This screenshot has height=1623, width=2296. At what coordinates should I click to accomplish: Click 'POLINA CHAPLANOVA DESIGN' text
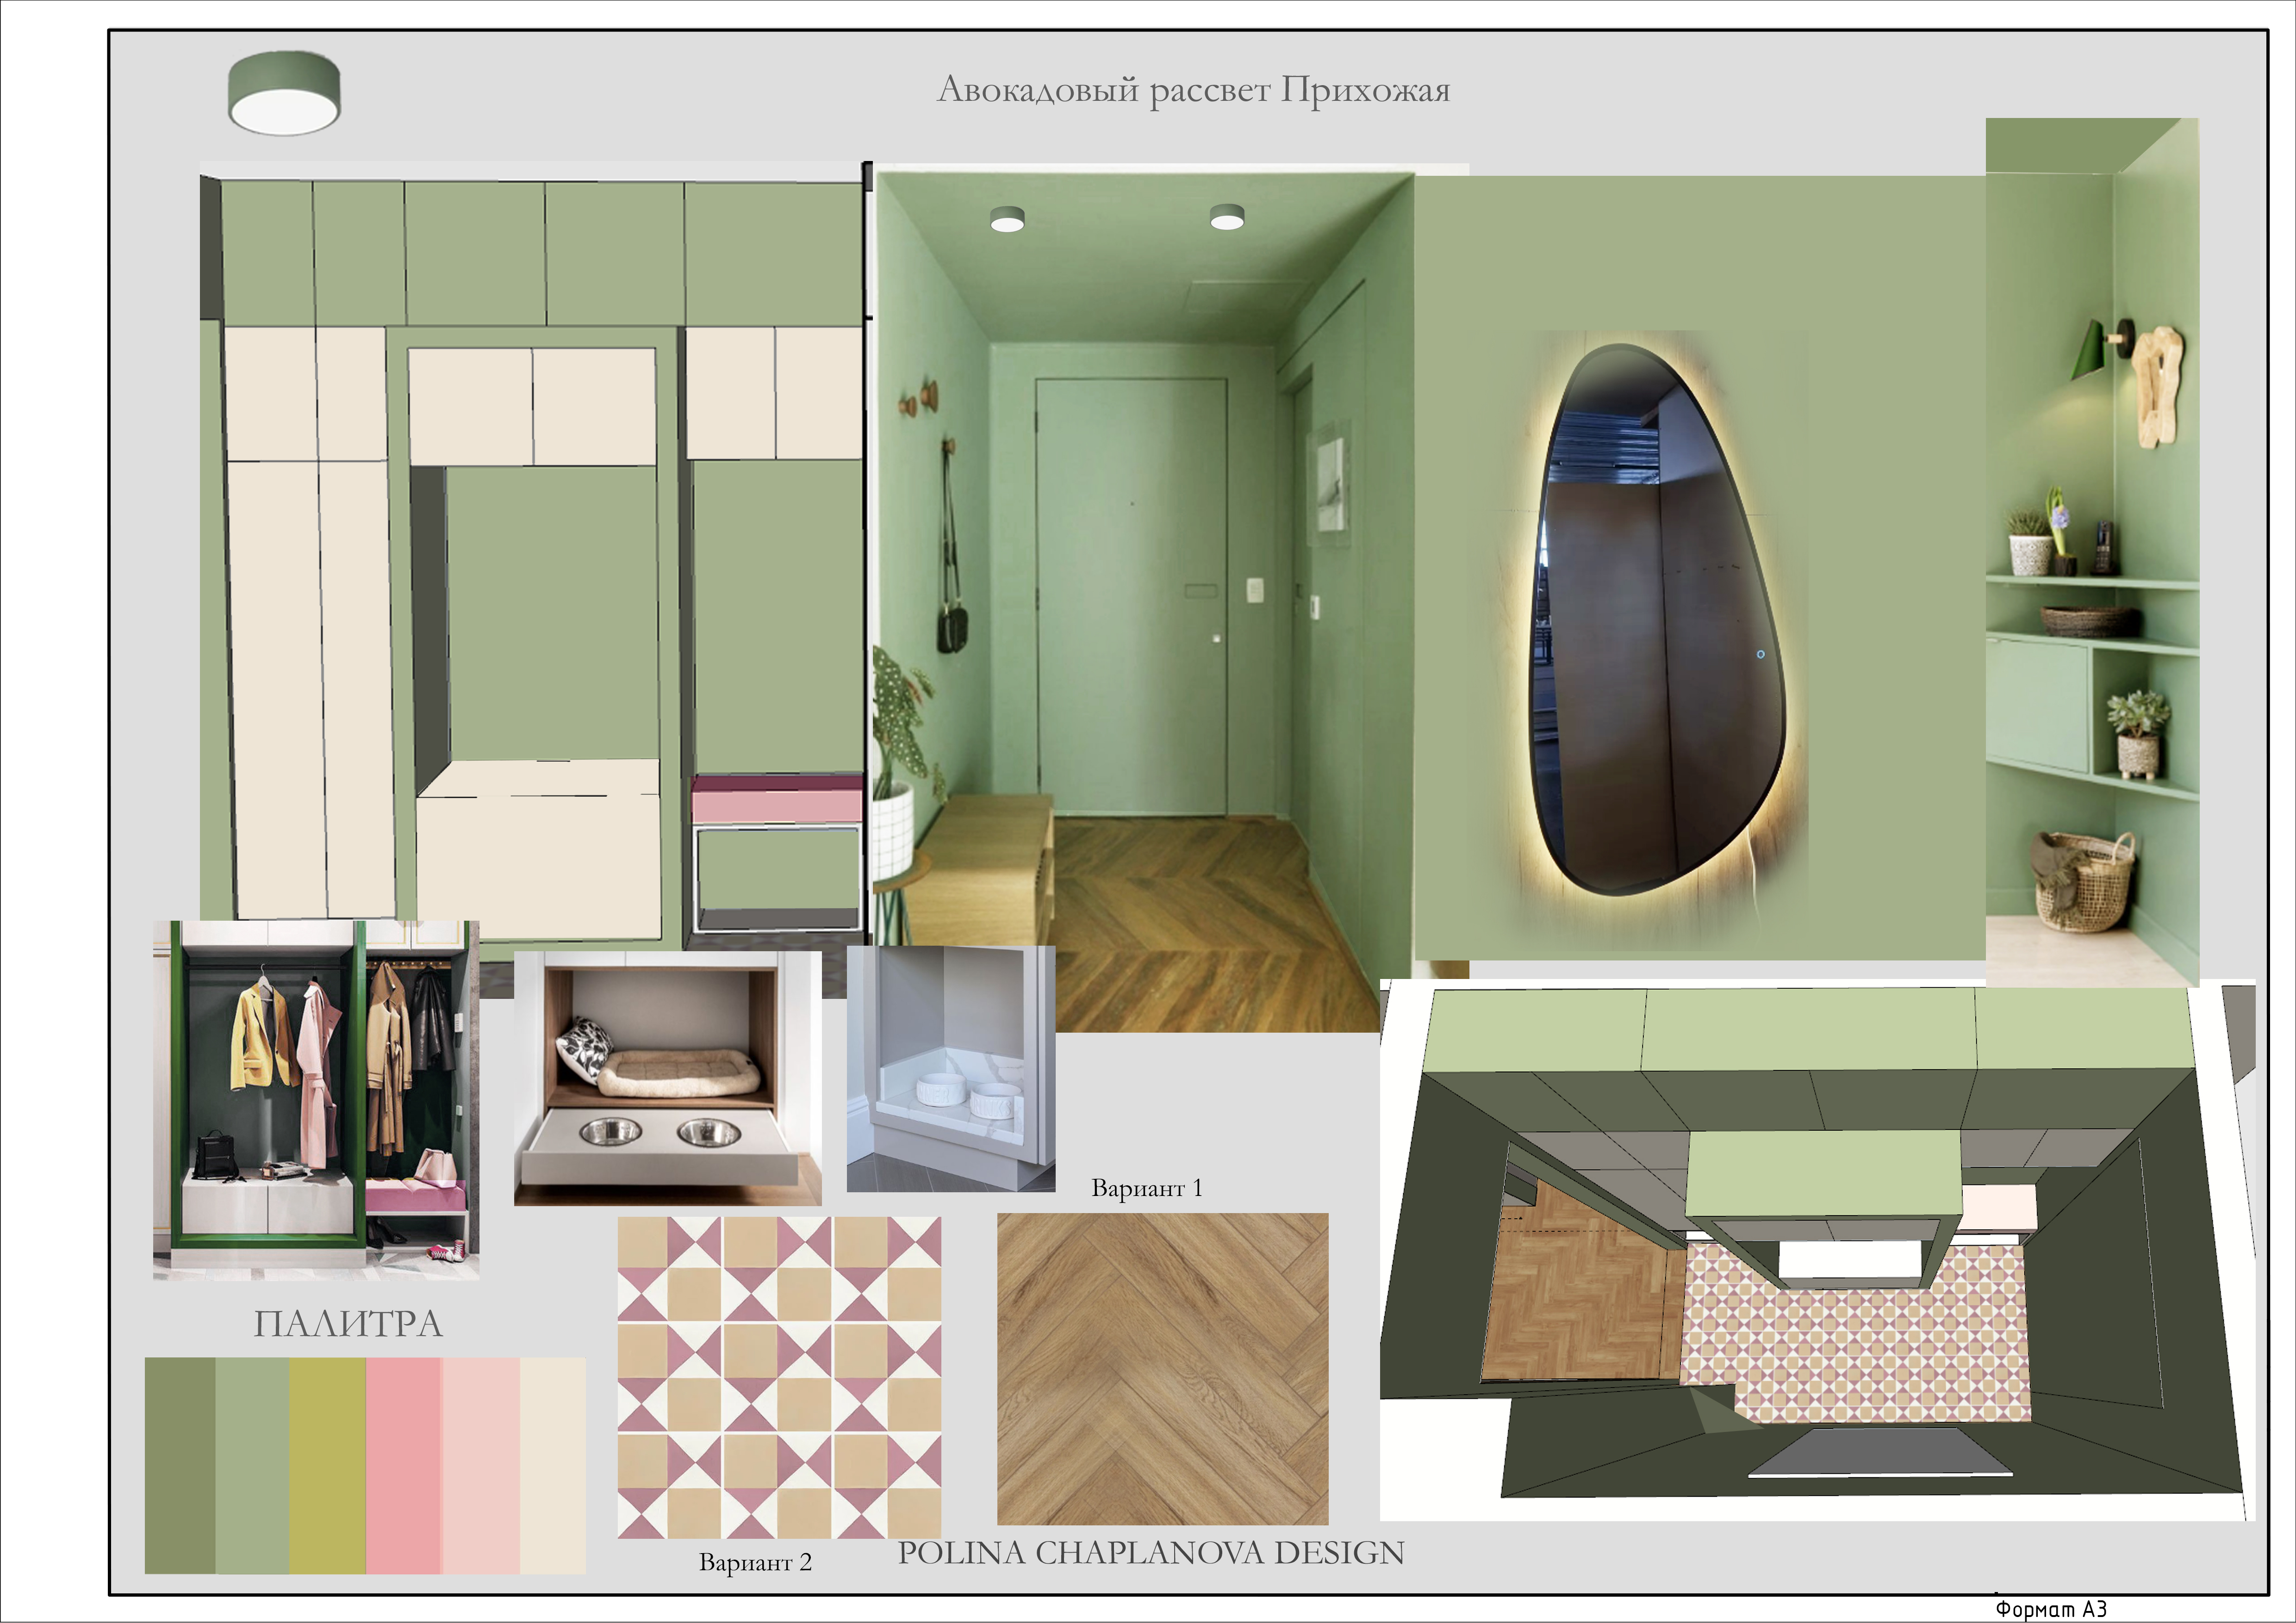[1151, 1553]
